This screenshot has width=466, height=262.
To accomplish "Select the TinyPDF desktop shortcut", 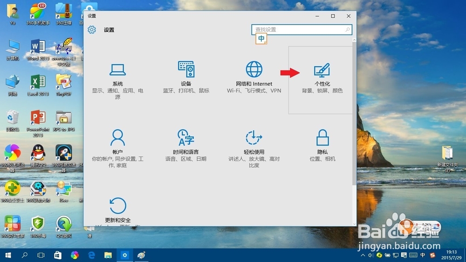I will 63,85.
